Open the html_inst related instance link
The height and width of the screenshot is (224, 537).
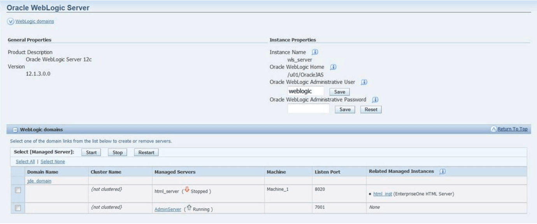(382, 194)
